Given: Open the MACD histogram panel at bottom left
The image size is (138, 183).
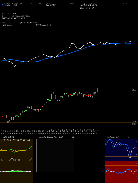Looking at the screenshot, I should coord(17,172).
